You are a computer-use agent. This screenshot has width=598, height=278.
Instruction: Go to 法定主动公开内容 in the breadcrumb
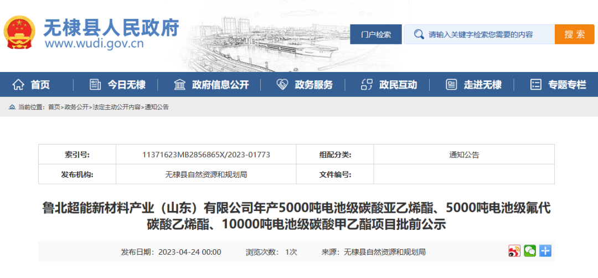click(116, 107)
